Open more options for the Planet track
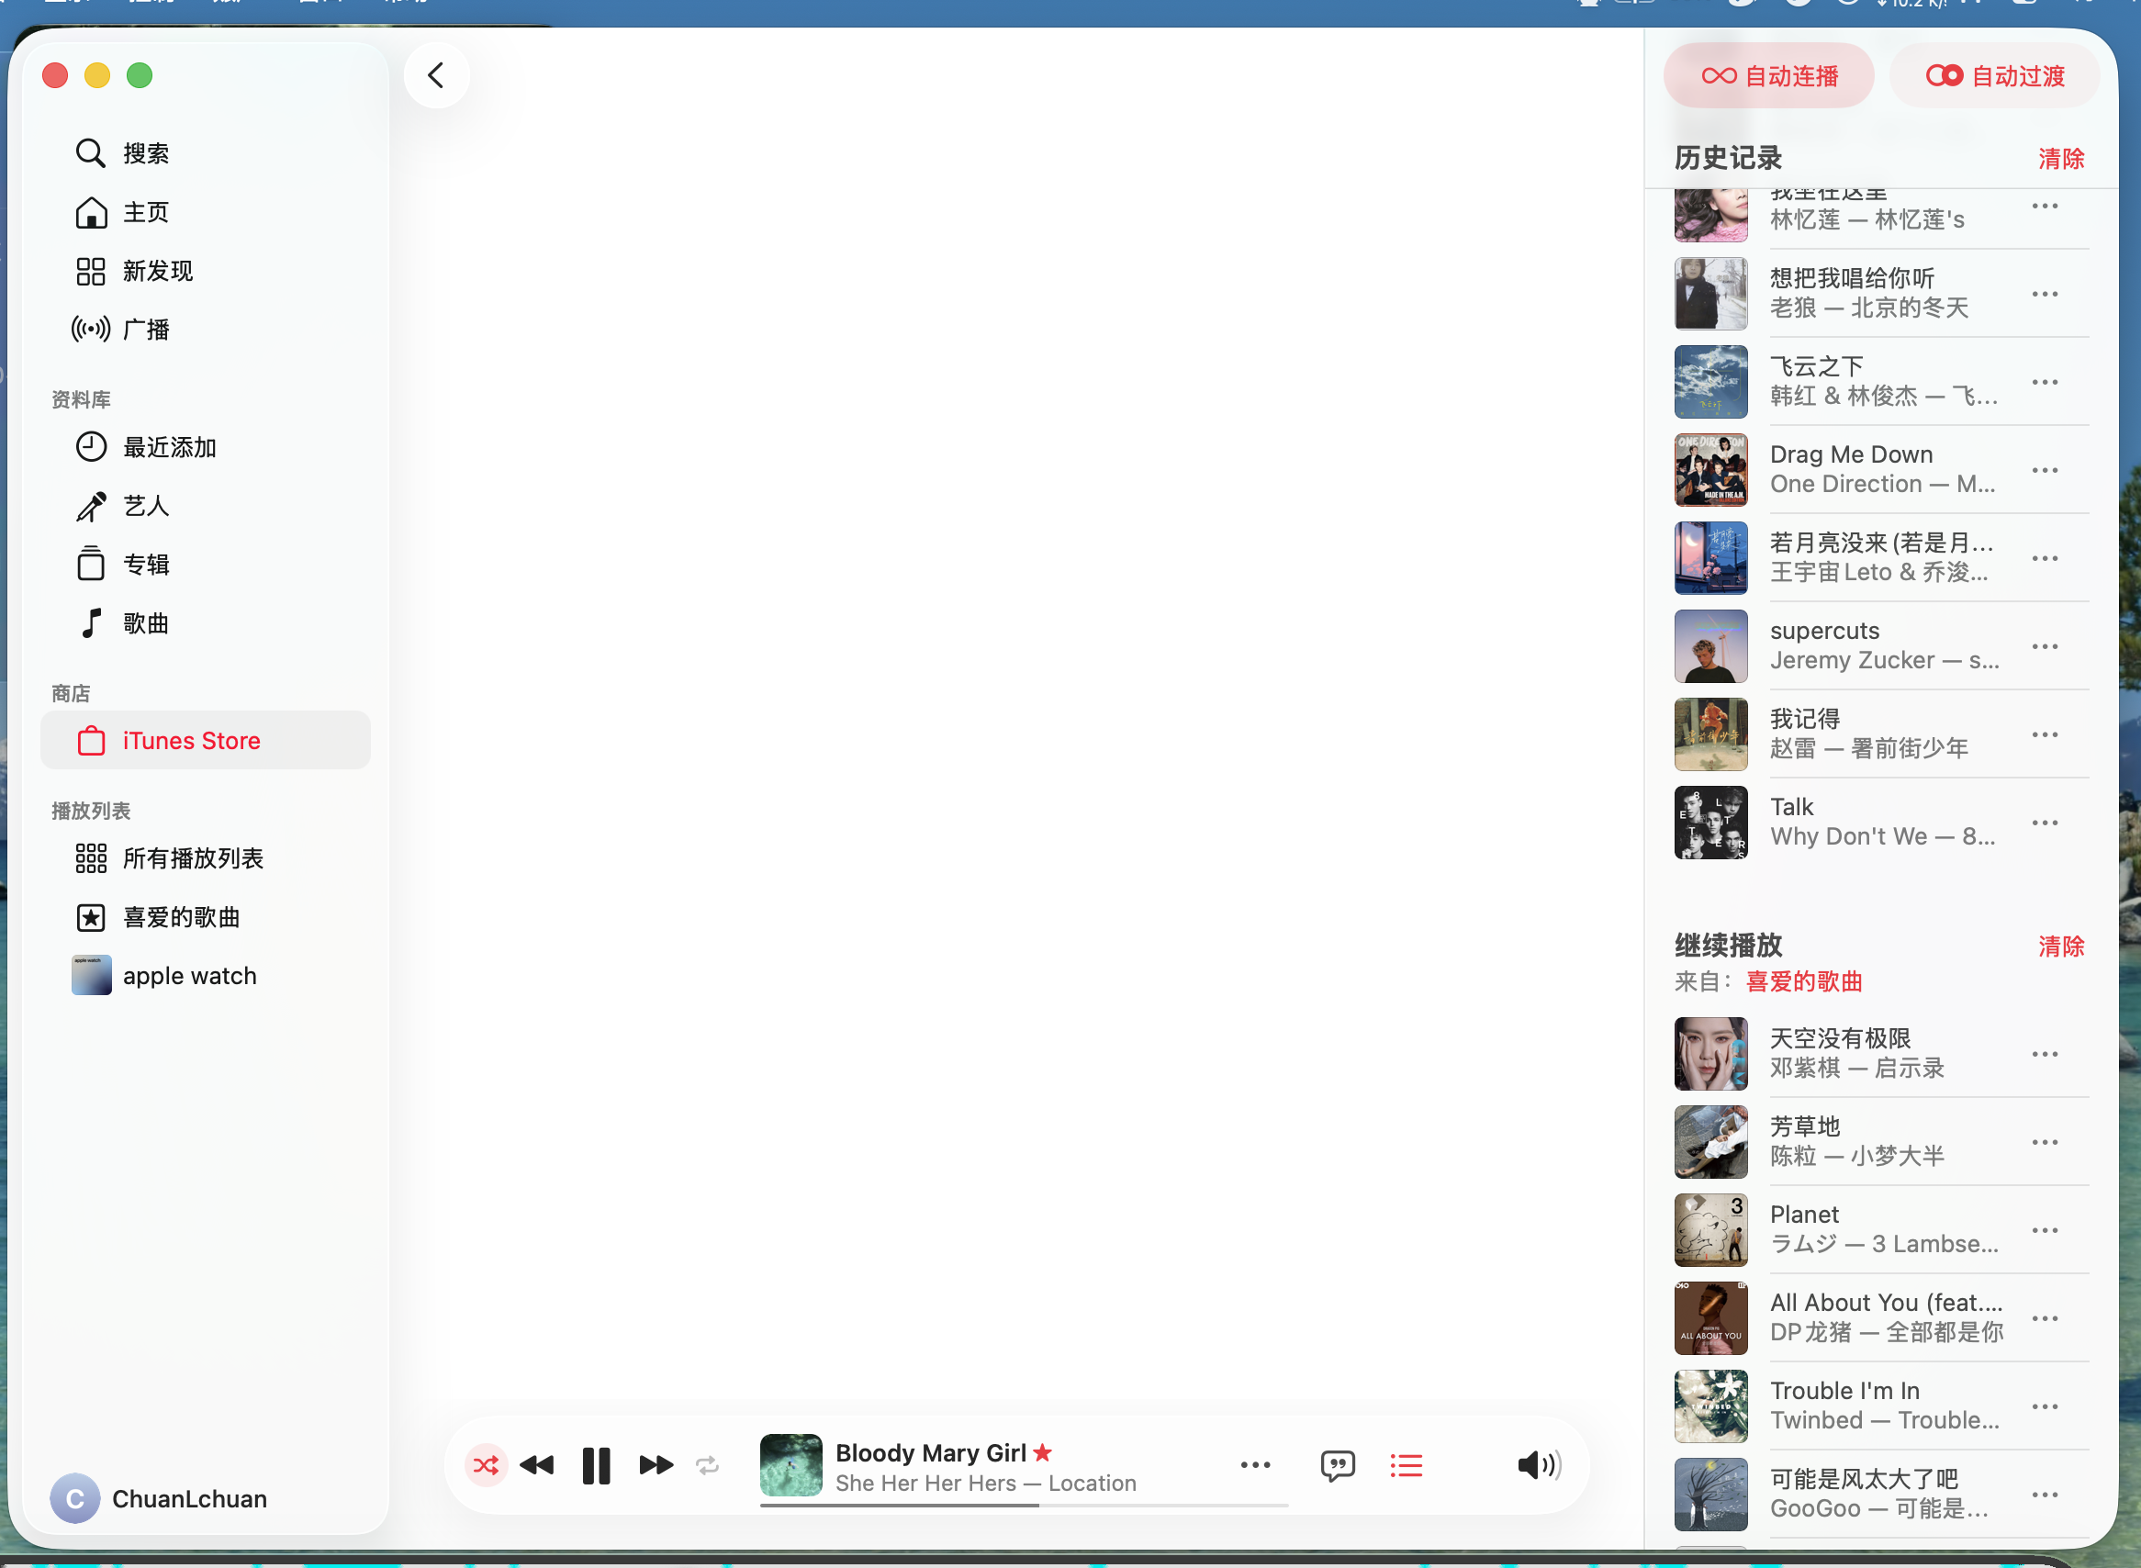 click(2045, 1230)
